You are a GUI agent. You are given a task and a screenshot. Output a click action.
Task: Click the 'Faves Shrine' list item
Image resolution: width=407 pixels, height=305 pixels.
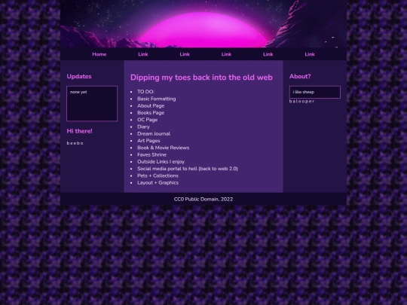tap(151, 155)
